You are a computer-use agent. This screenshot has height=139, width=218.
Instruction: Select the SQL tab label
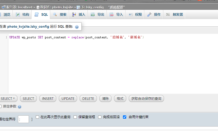(x=45, y=14)
